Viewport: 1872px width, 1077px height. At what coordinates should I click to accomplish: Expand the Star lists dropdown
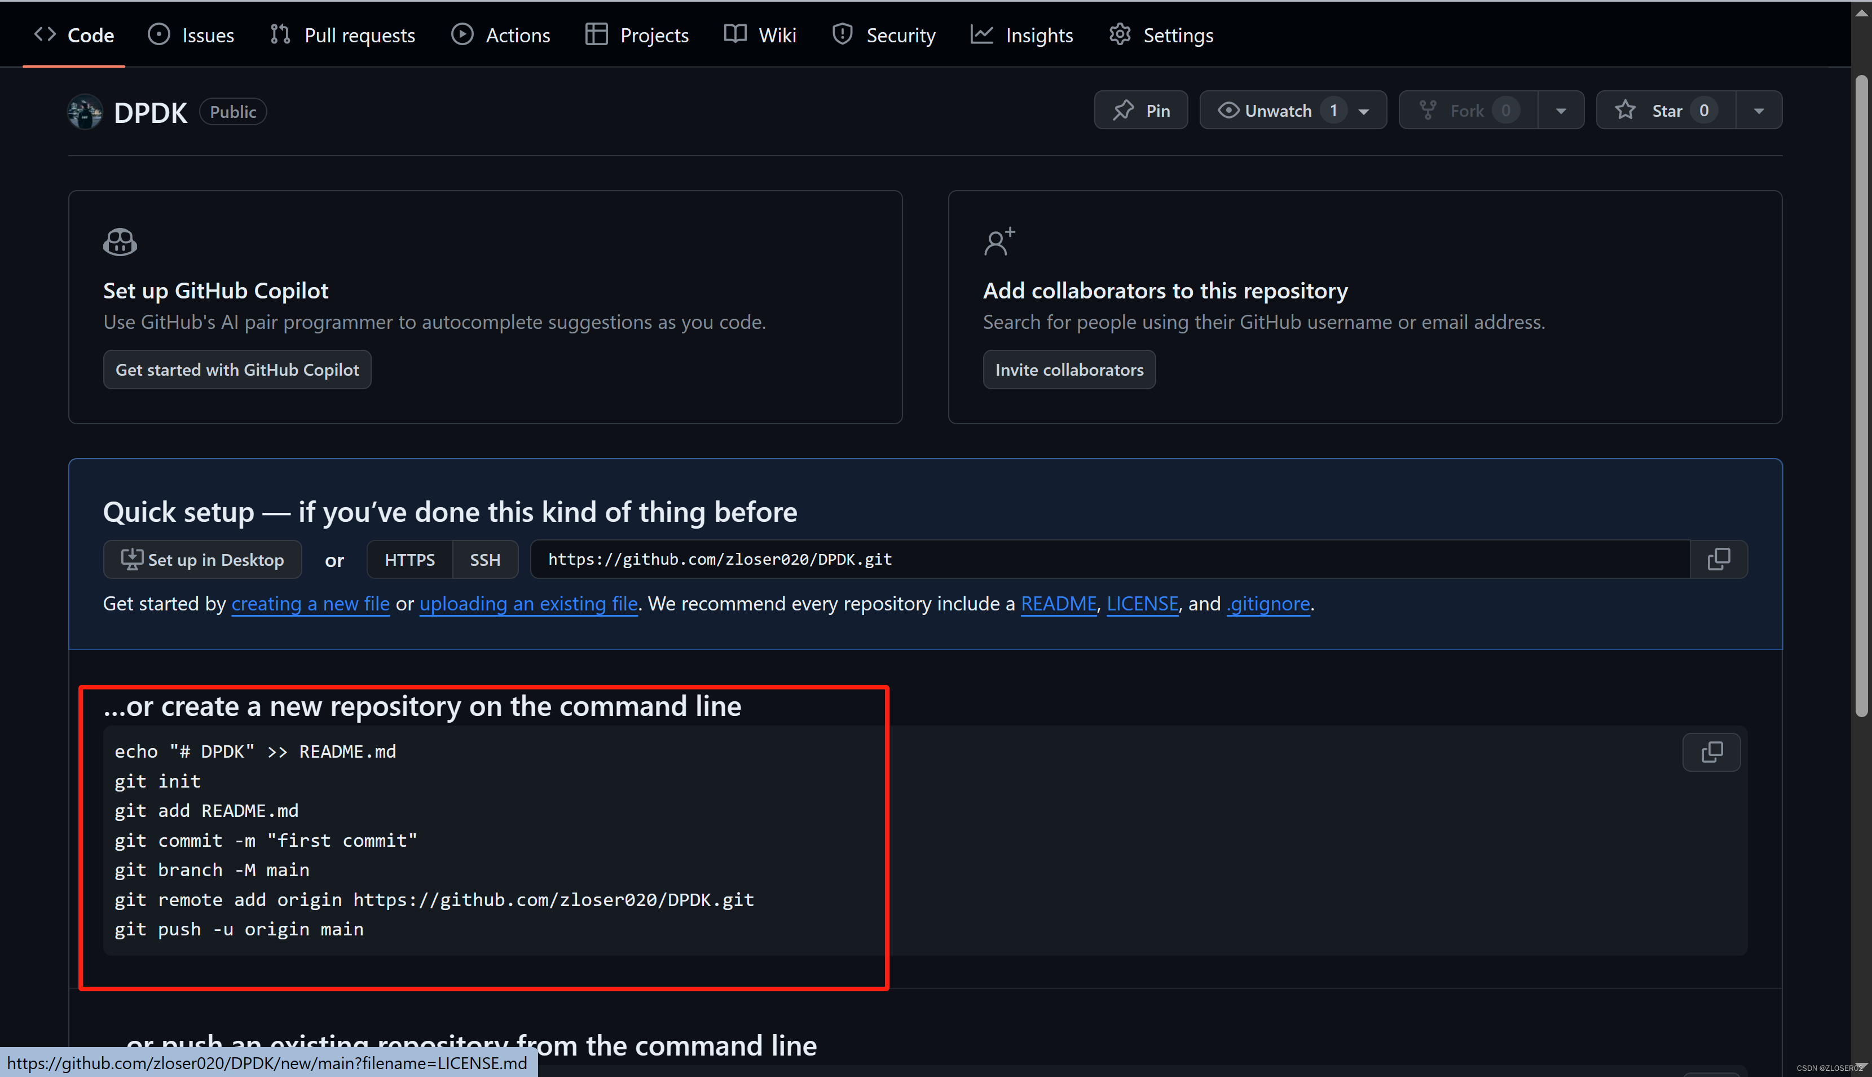[x=1759, y=111]
